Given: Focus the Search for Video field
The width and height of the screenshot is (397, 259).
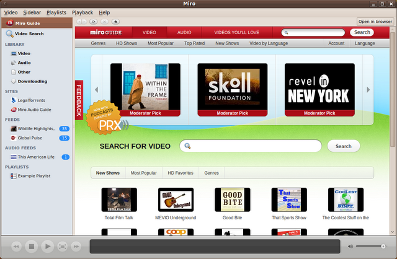Looking at the screenshot, I should [251, 146].
